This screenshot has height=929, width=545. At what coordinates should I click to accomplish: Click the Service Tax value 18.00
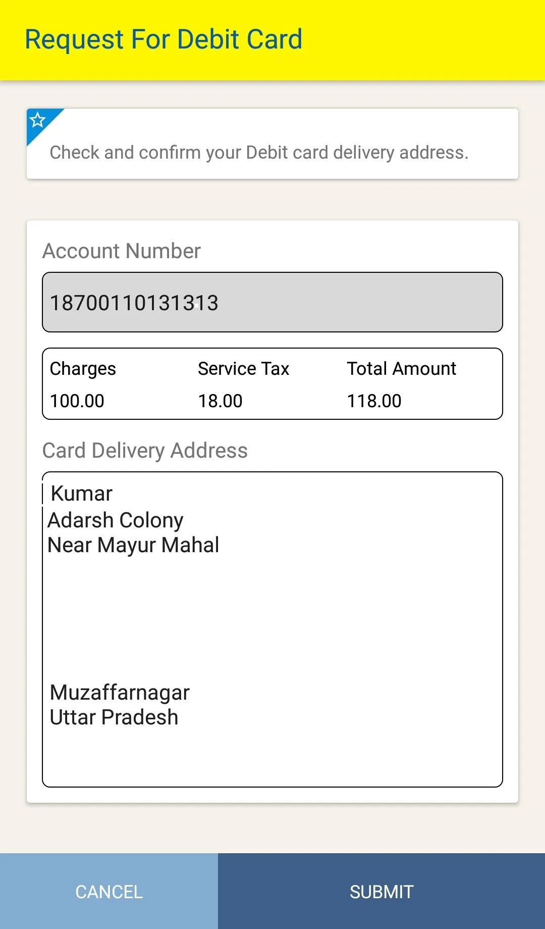pos(220,401)
